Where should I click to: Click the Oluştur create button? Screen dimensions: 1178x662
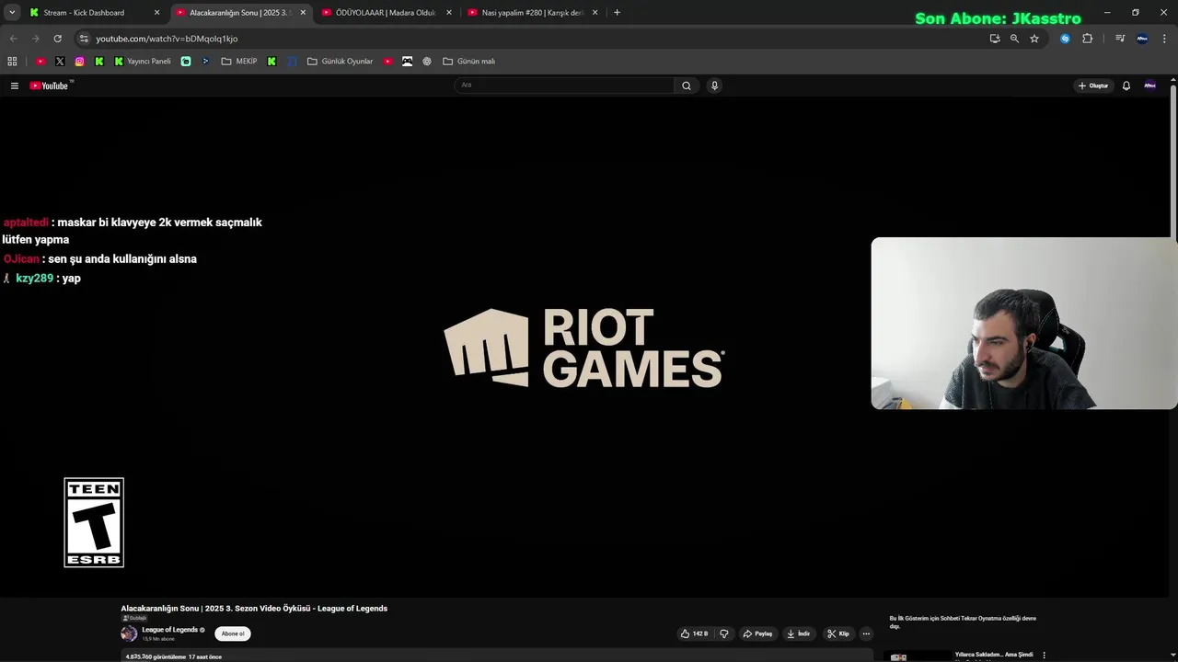click(1093, 86)
